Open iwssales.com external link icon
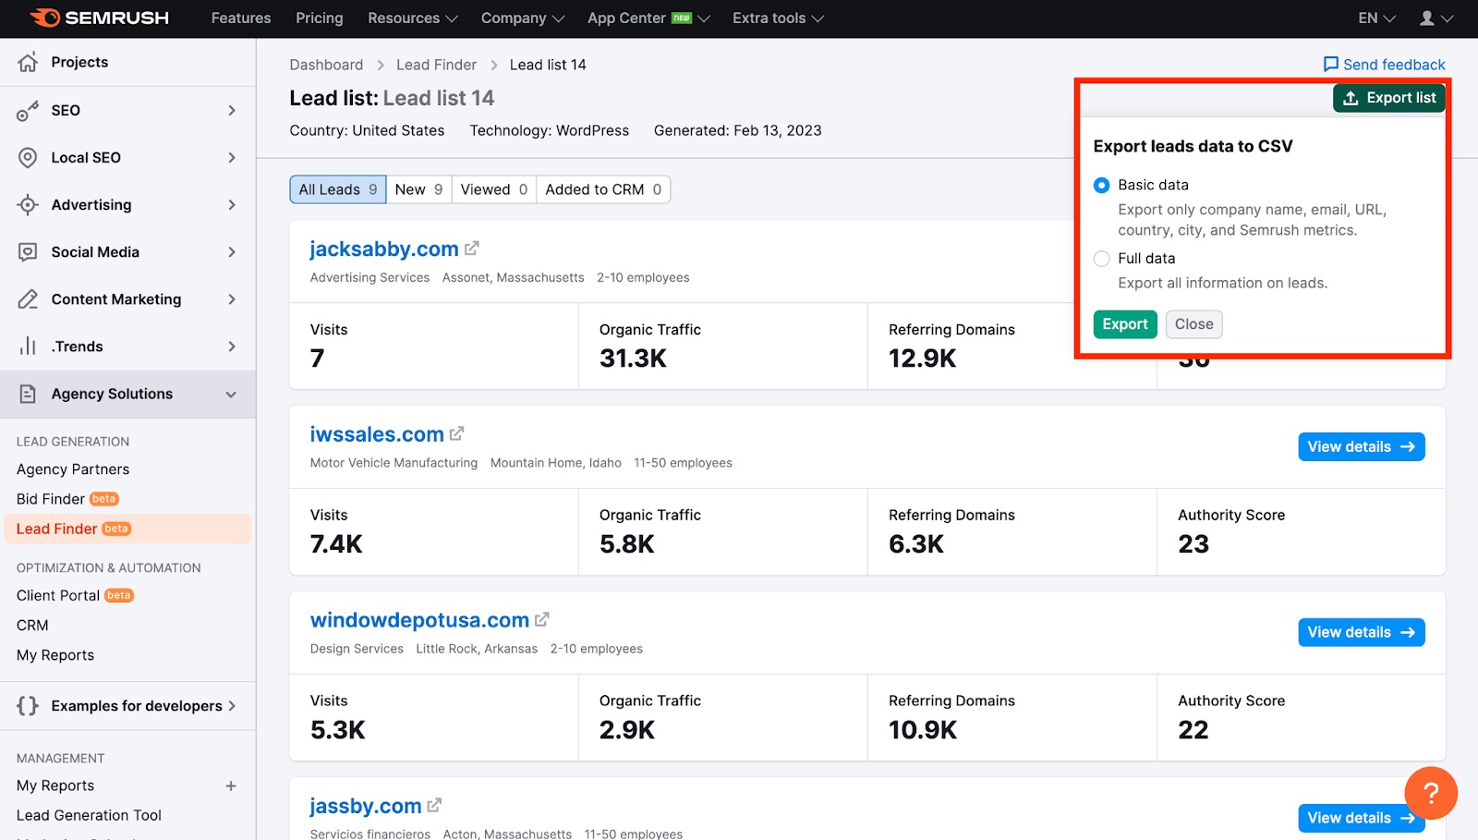Image resolution: width=1478 pixels, height=840 pixels. (456, 432)
